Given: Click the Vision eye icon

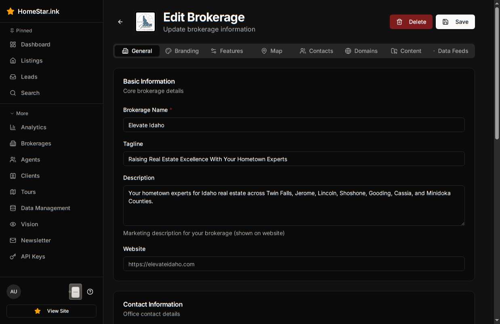Looking at the screenshot, I should (13, 224).
